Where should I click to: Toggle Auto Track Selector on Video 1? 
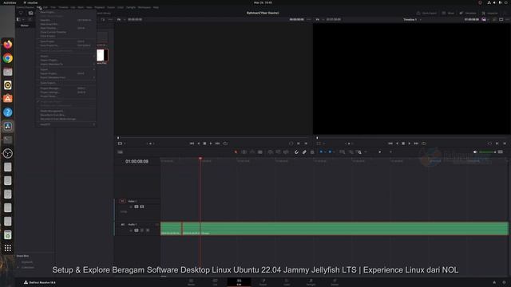pos(137,206)
